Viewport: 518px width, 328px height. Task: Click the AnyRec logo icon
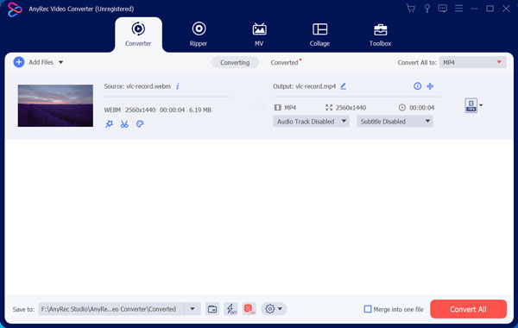click(15, 9)
